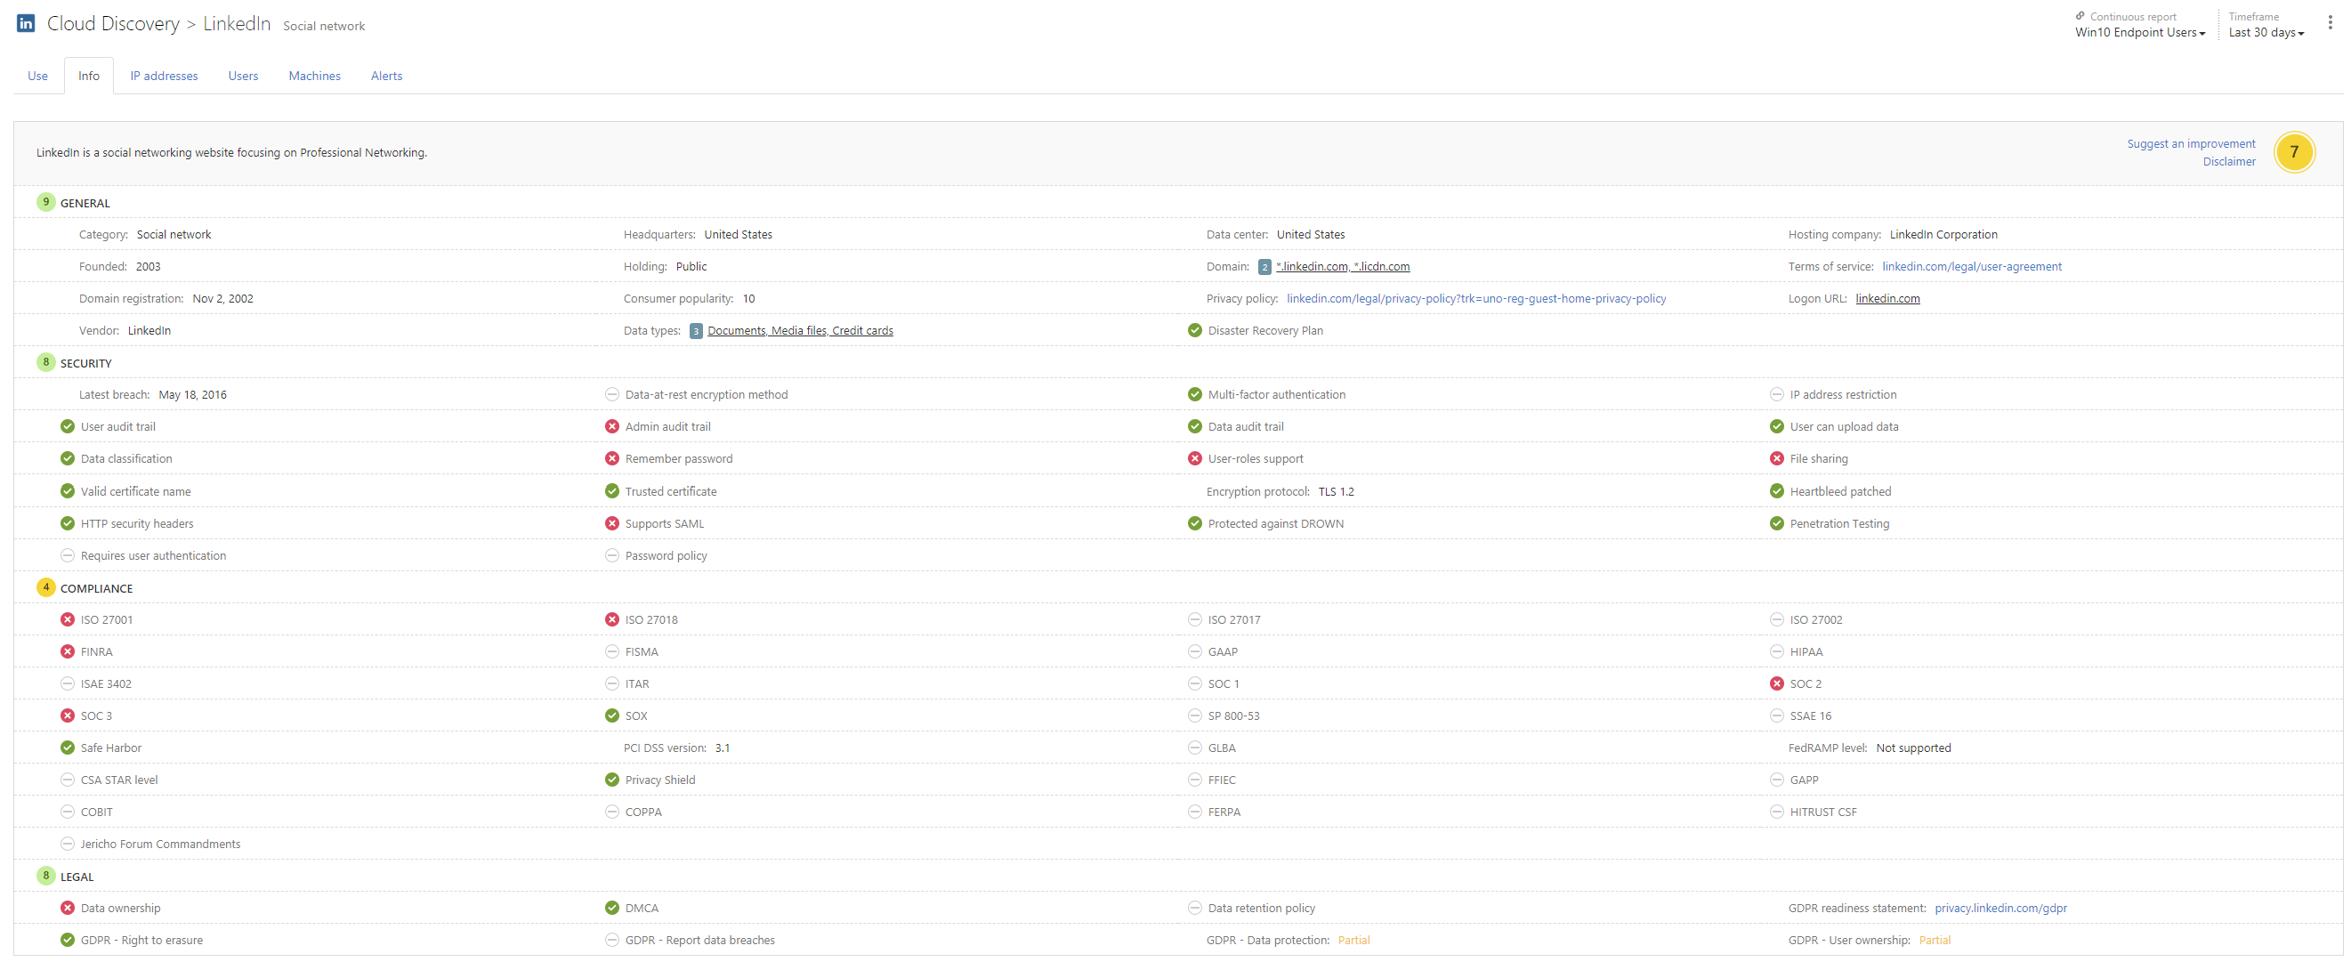The width and height of the screenshot is (2351, 970).
Task: Click the green check beside DMCA
Action: click(611, 908)
